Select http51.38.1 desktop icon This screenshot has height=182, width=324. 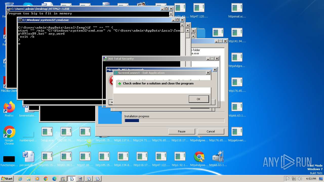coord(66,159)
